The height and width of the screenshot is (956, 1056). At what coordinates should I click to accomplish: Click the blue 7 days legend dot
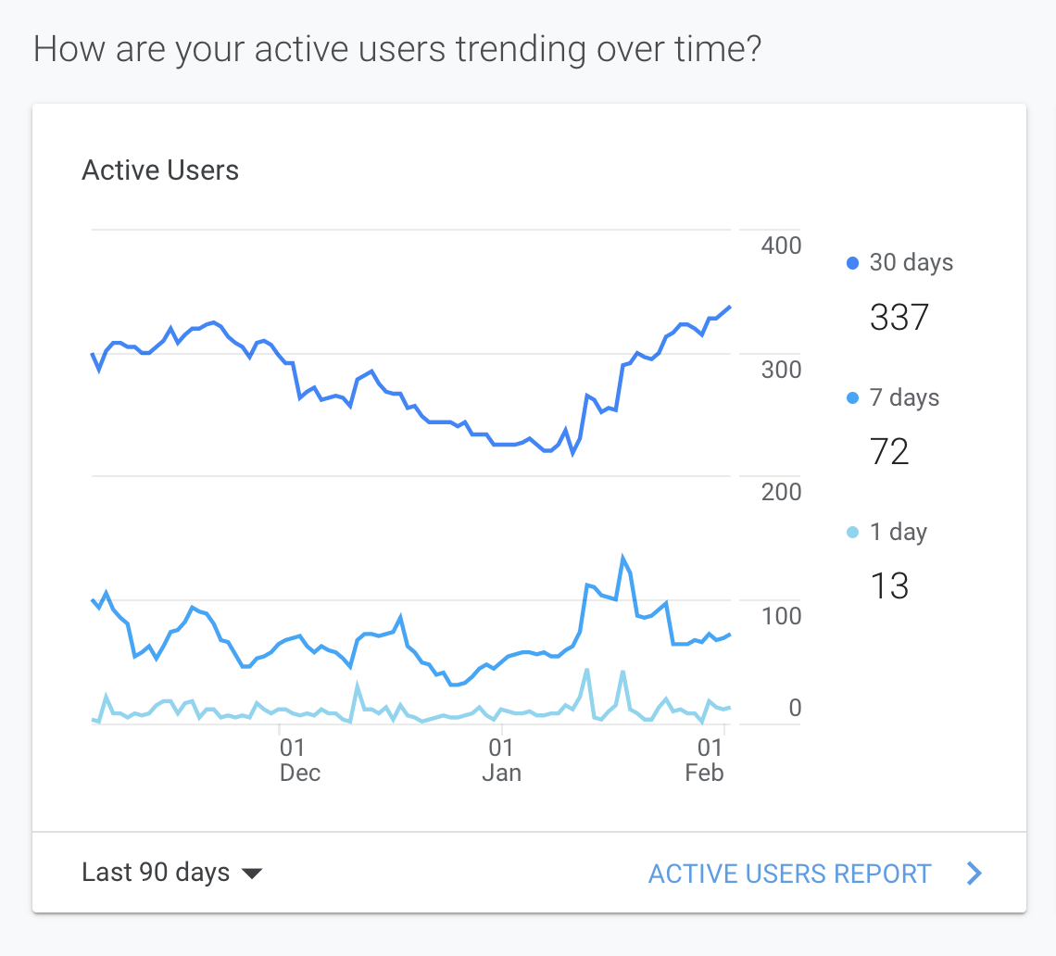coord(853,398)
